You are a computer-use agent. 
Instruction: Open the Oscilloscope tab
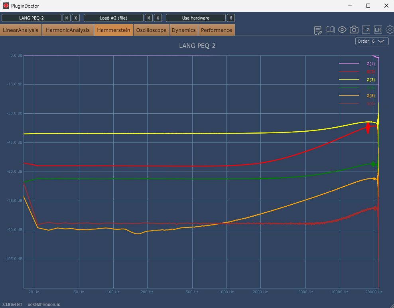pyautogui.click(x=151, y=30)
